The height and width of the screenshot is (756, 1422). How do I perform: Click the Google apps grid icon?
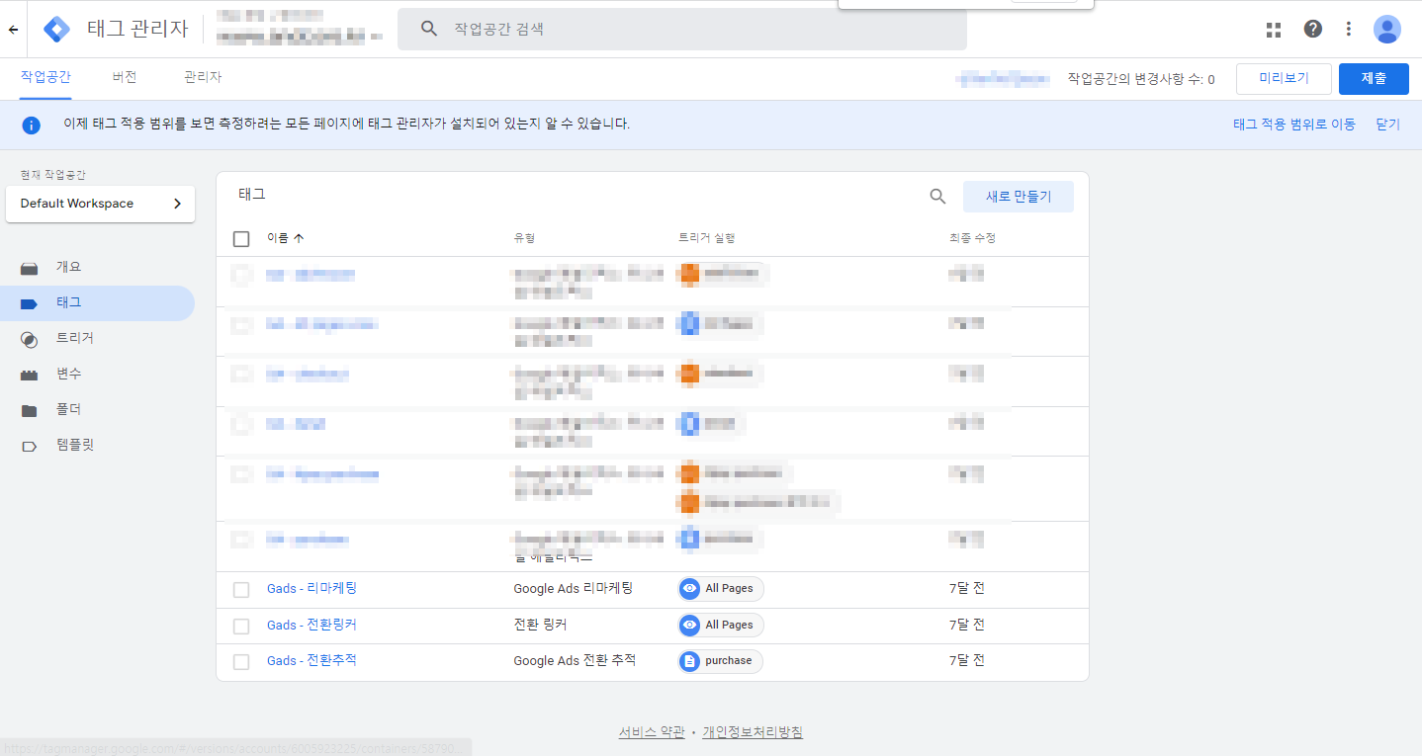(1274, 30)
